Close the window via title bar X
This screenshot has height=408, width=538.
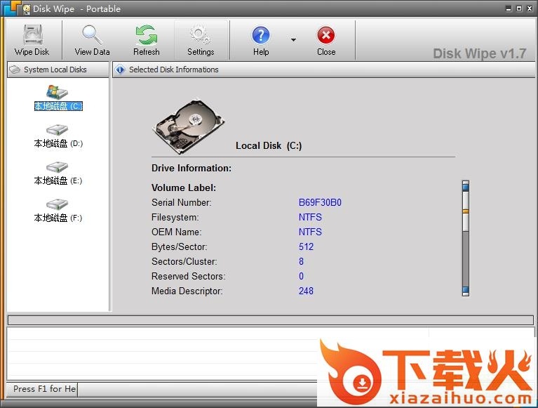coord(530,8)
